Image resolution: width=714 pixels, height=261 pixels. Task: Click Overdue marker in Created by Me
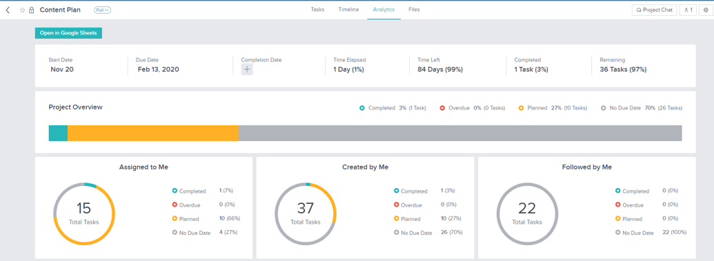397,205
